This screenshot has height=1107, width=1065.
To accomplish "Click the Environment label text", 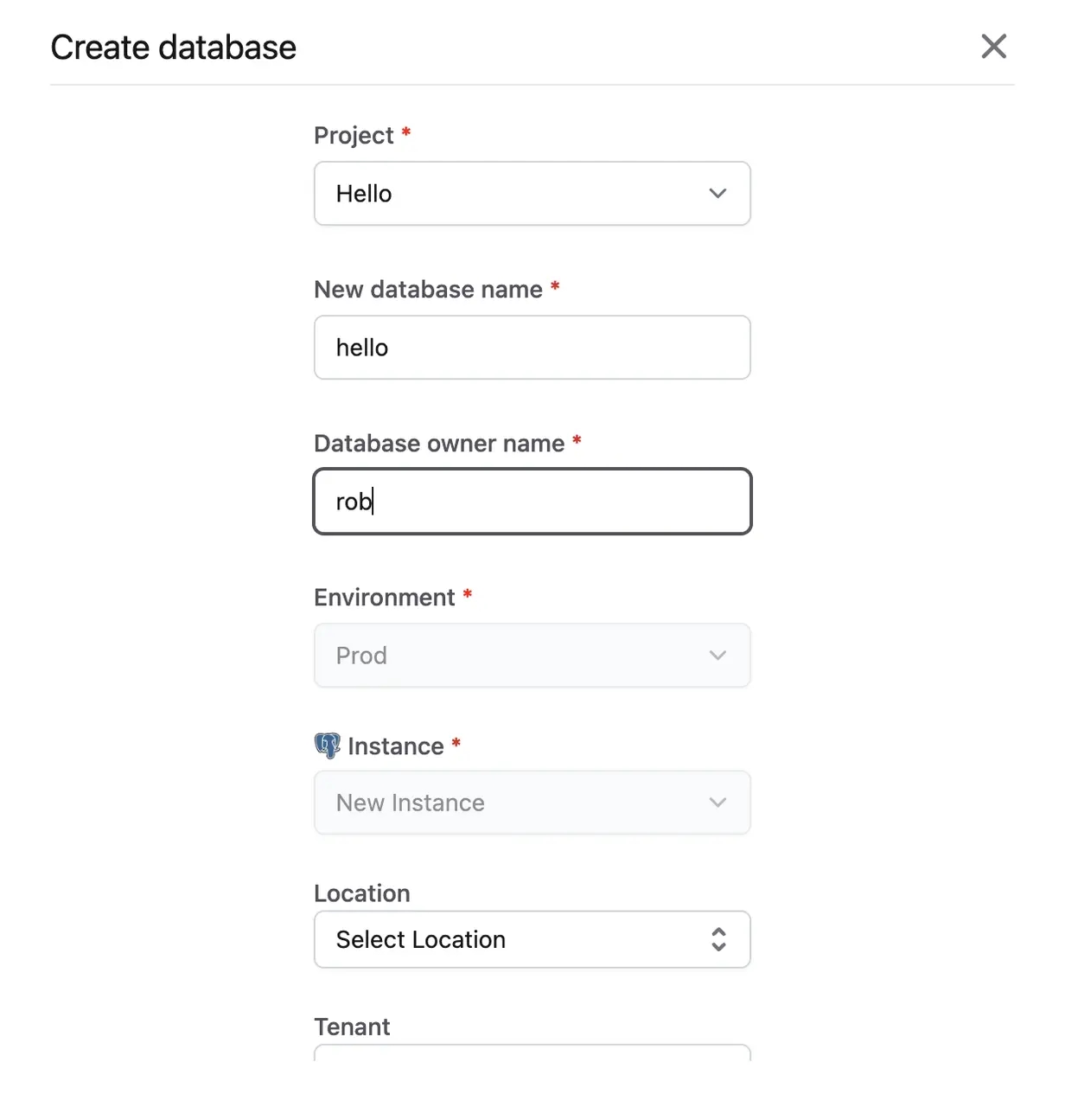I will (x=385, y=598).
